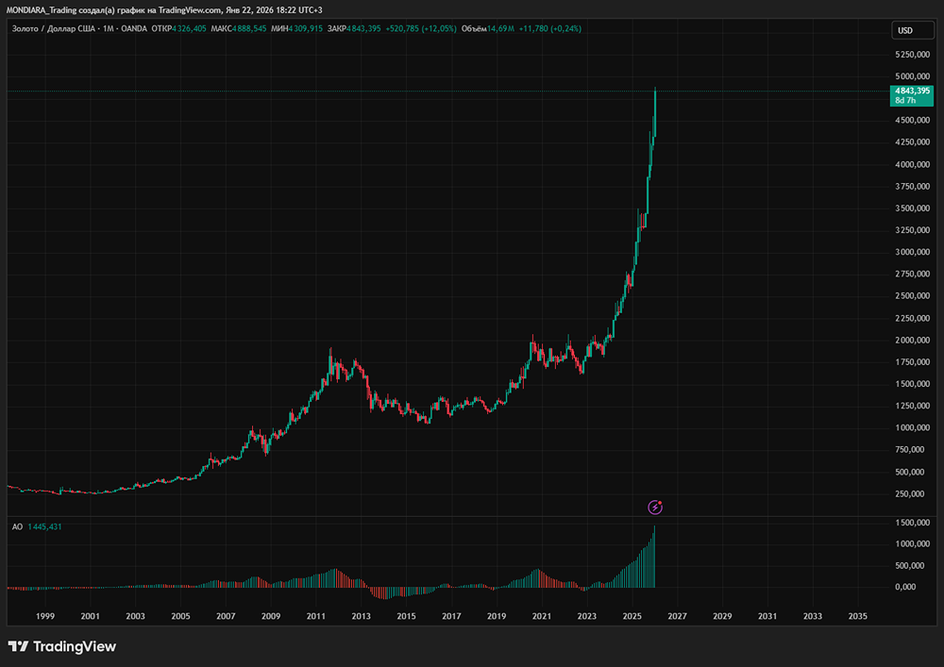This screenshot has height=667, width=944.
Task: Click the purple lightning event icon
Action: coord(655,507)
